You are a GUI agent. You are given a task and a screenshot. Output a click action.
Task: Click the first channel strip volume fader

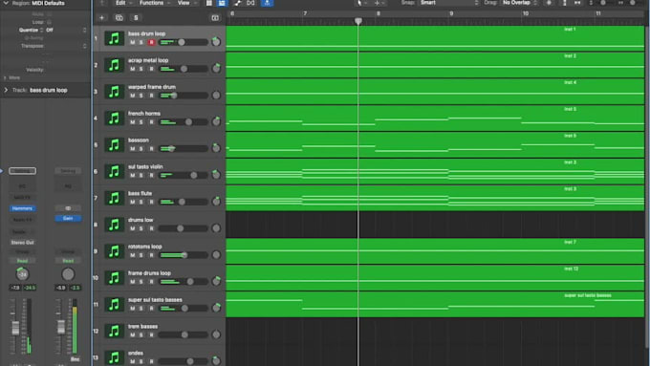click(15, 328)
